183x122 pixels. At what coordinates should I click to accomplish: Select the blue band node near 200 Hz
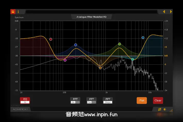[x=76, y=45]
